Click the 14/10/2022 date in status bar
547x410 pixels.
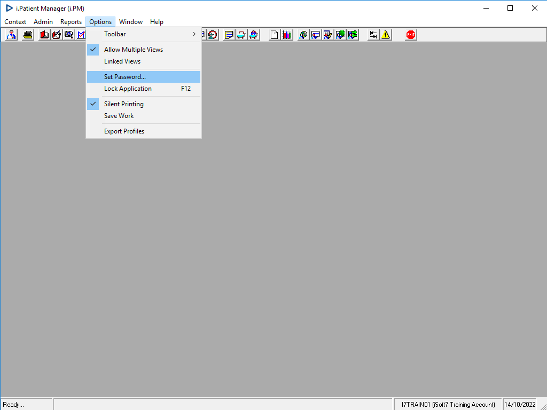tap(520, 405)
